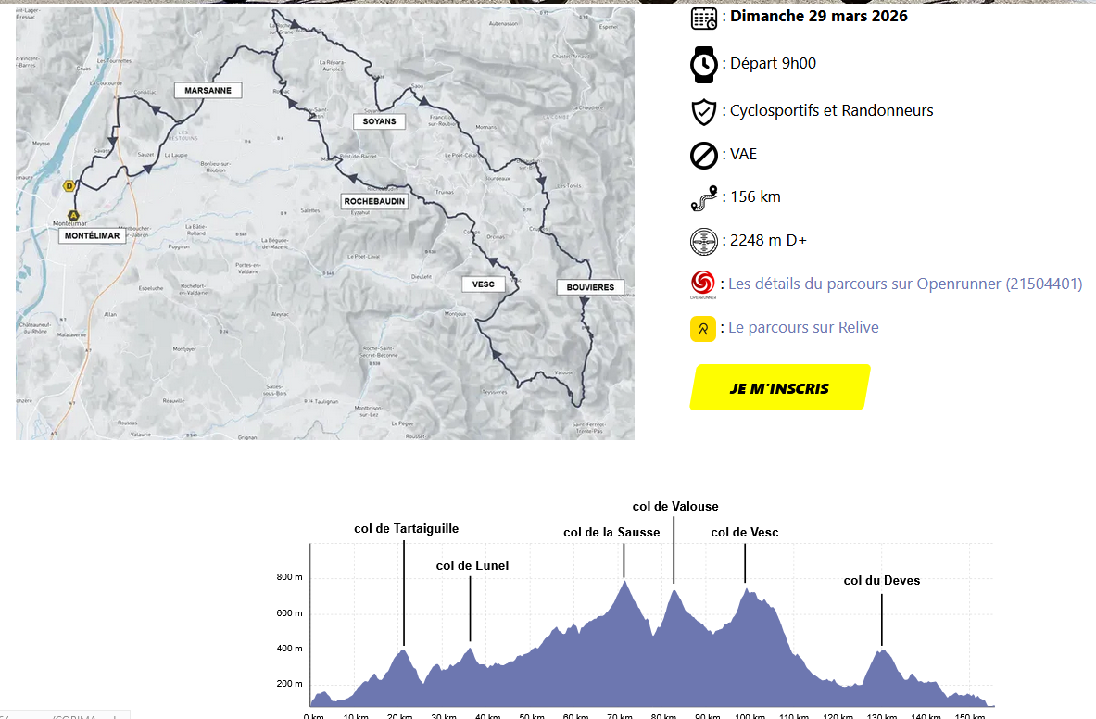Click the MARSANNE label on the map
This screenshot has height=719, width=1096.
[x=208, y=90]
